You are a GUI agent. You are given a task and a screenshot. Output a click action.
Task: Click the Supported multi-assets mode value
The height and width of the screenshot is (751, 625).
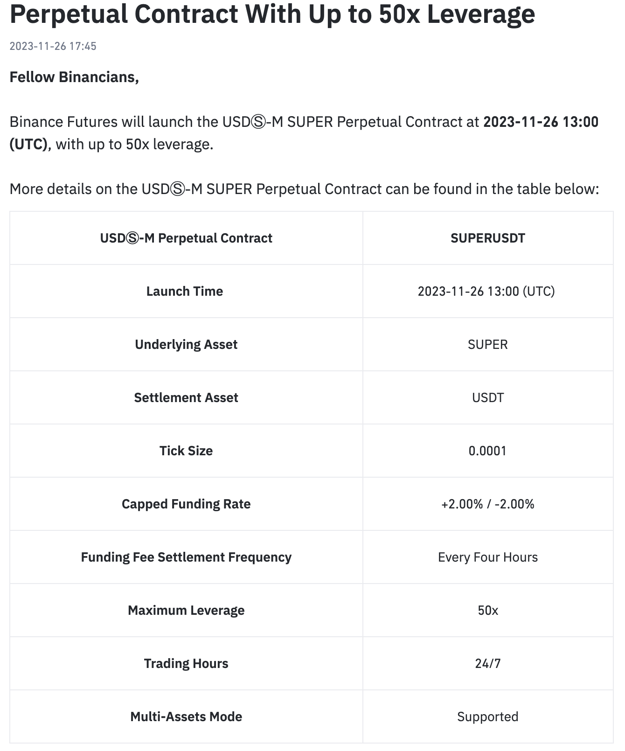tap(488, 716)
